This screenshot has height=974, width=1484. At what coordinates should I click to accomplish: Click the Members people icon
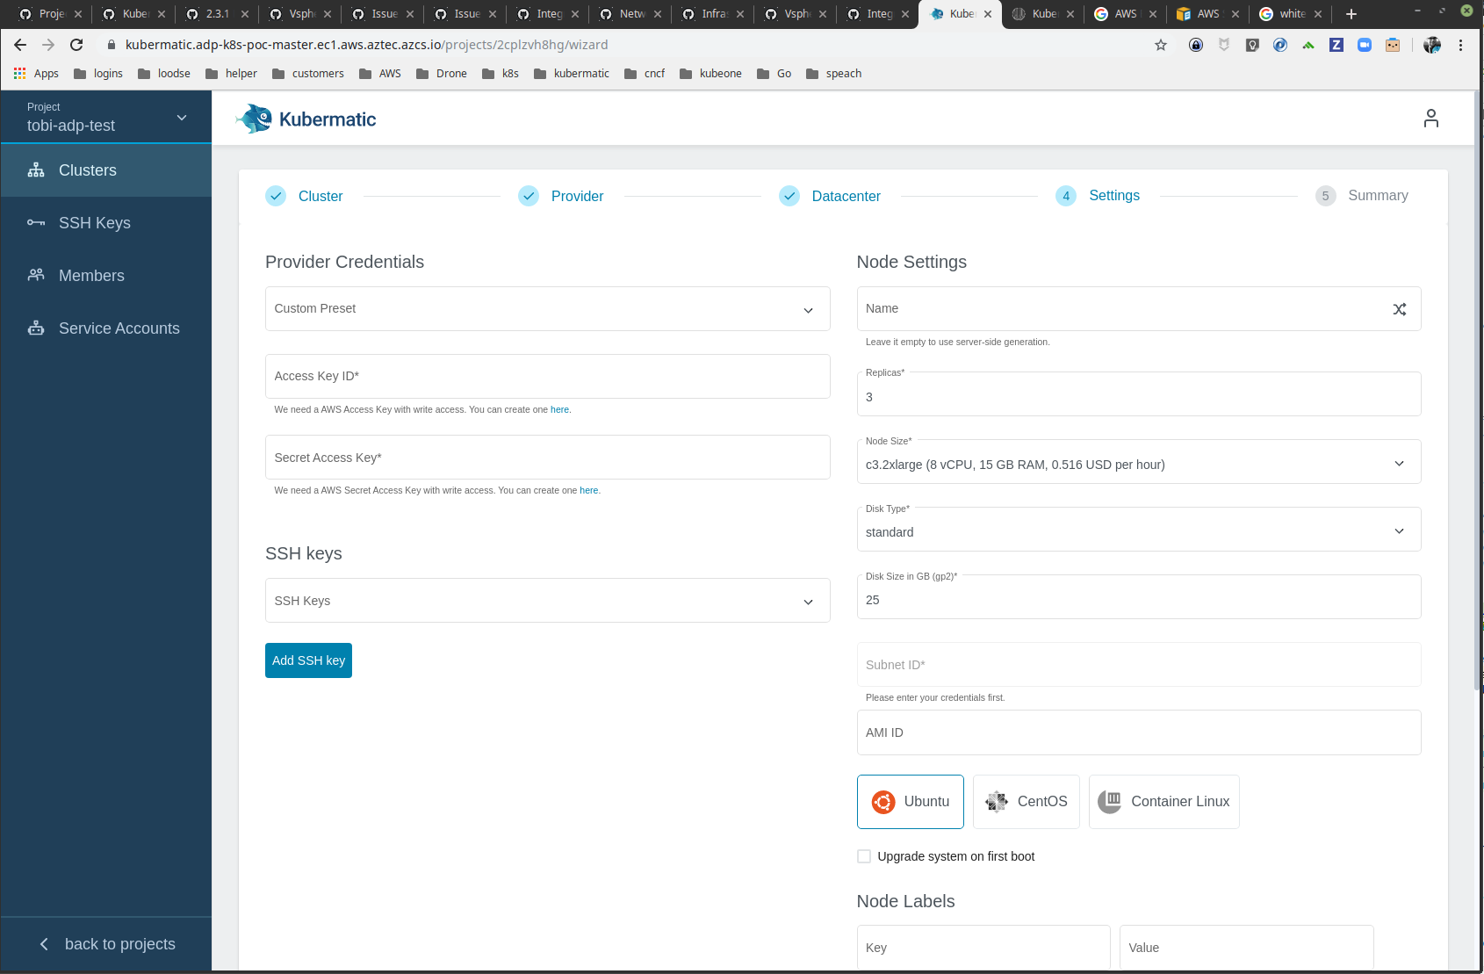point(36,275)
